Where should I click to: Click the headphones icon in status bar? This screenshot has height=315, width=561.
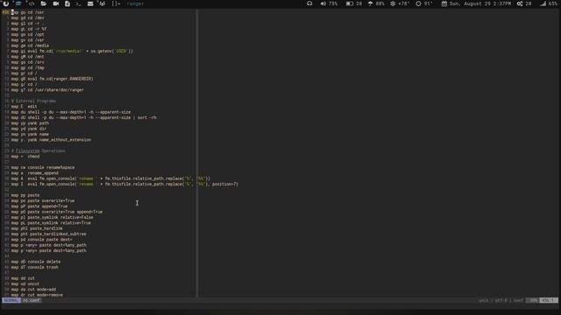(x=309, y=3)
